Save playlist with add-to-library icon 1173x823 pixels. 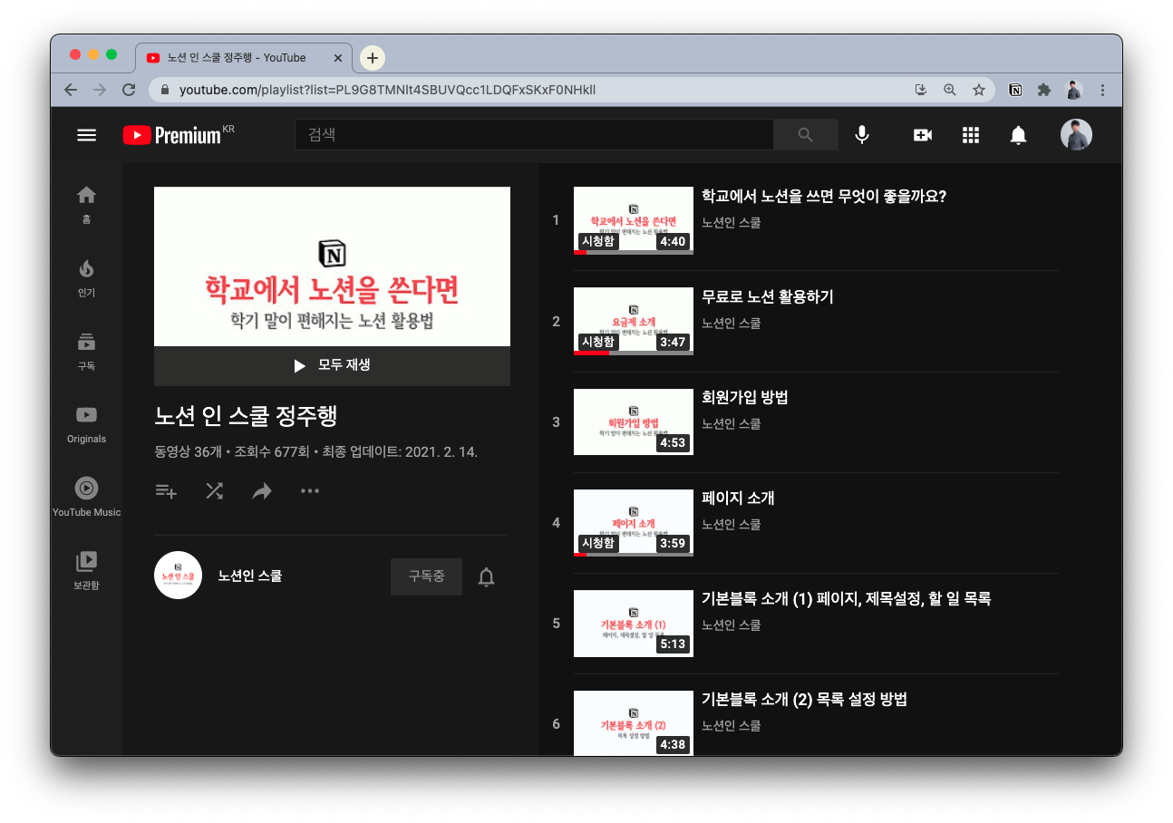click(x=166, y=491)
